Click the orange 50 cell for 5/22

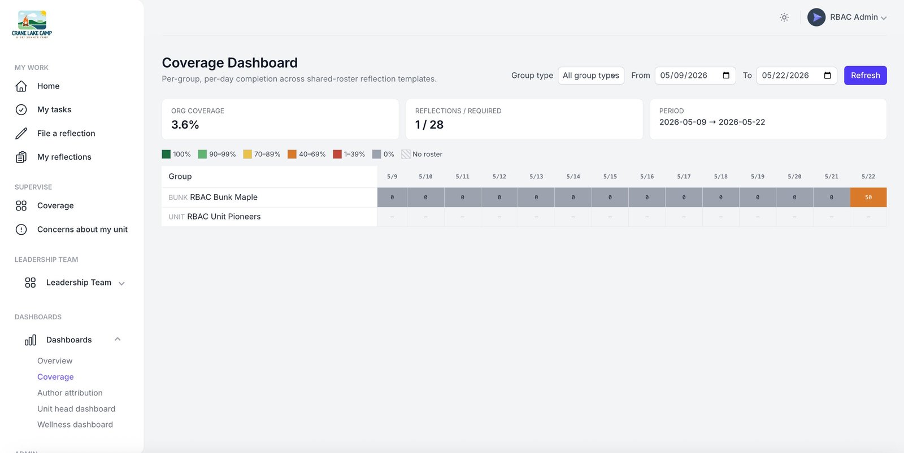click(x=868, y=197)
